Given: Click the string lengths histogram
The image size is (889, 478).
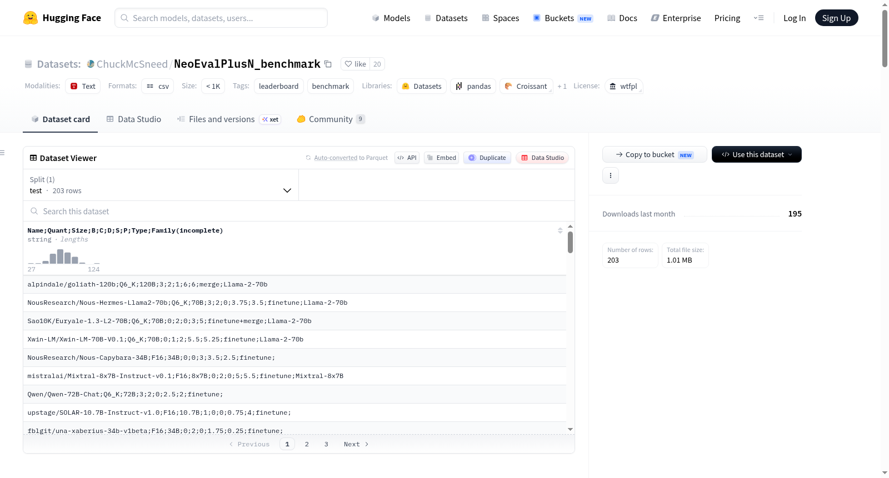Looking at the screenshot, I should click(64, 256).
